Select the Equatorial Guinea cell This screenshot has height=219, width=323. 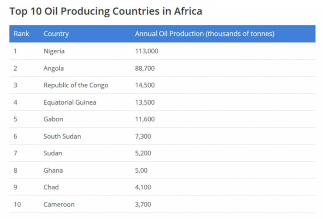70,102
